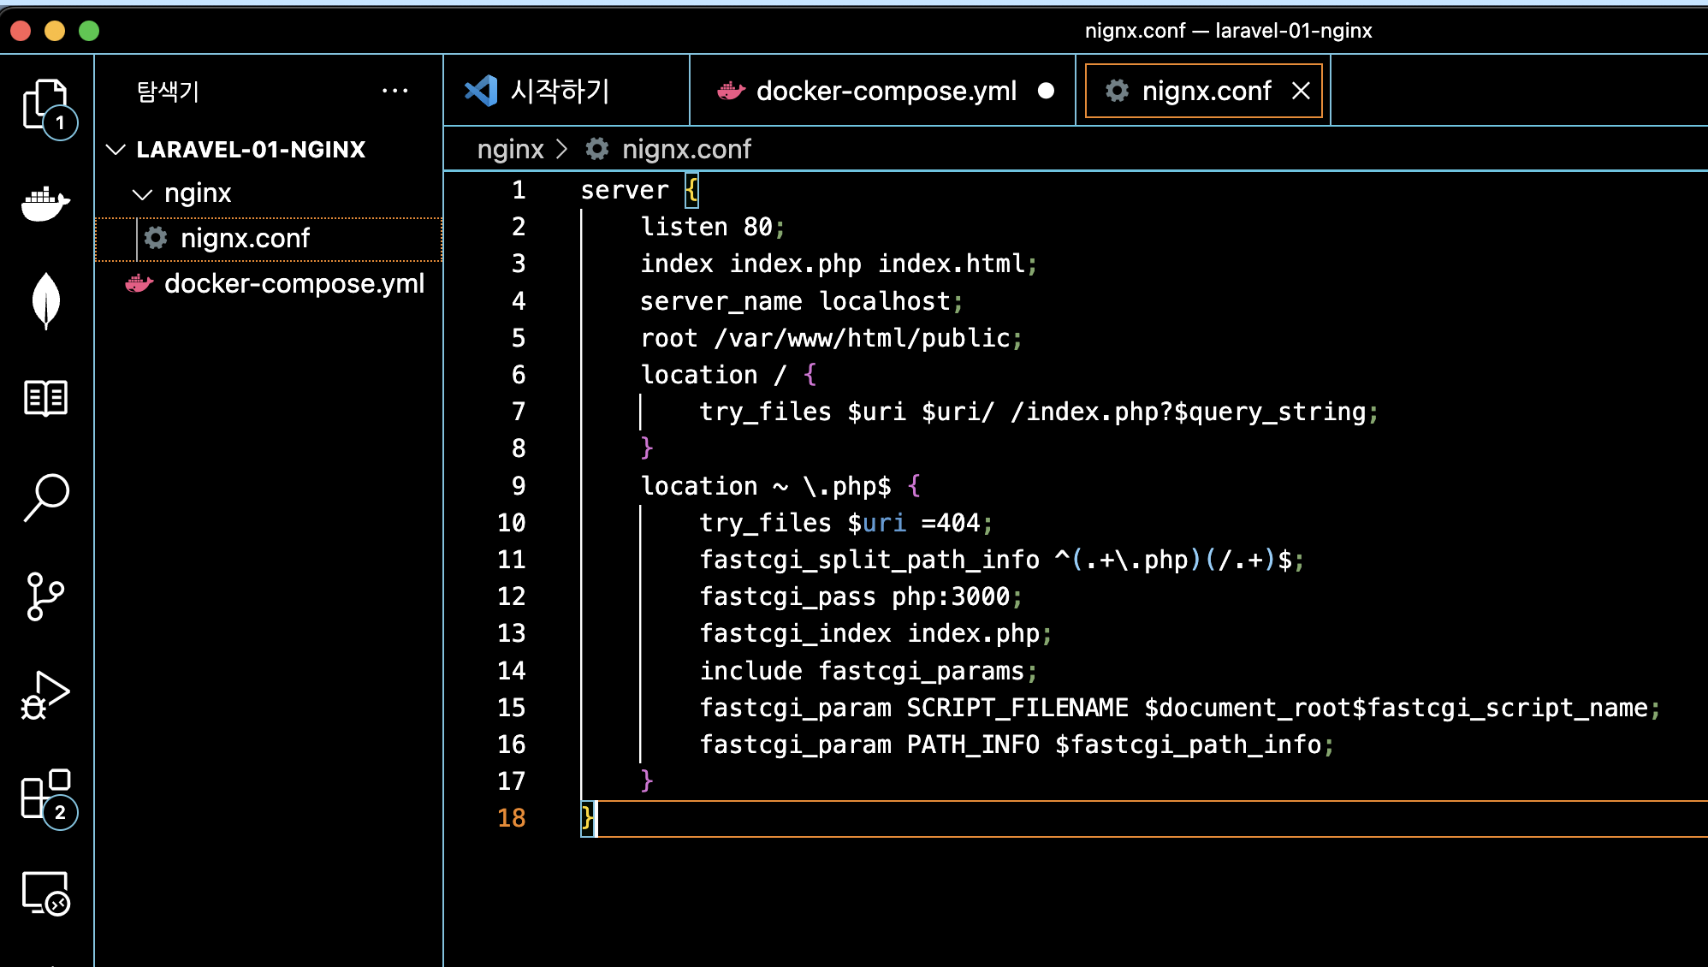Click gear icon of nignx.conf in file tree

[156, 238]
